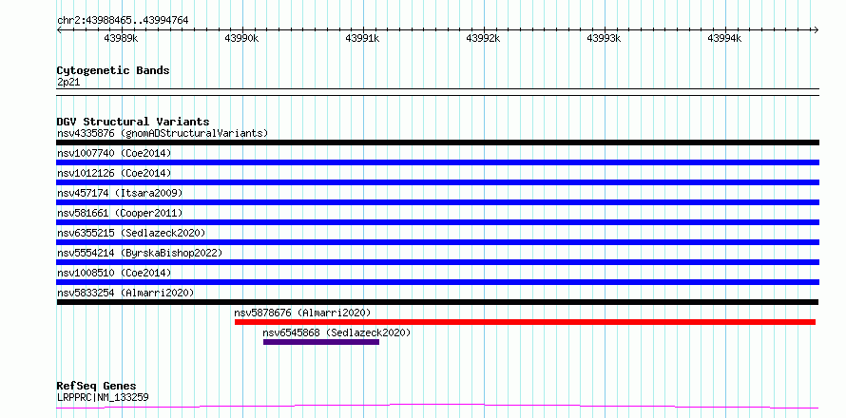Viewport: 846px width, 418px height.
Task: Click the blue nsv1008510 variant bar
Action: click(x=437, y=282)
